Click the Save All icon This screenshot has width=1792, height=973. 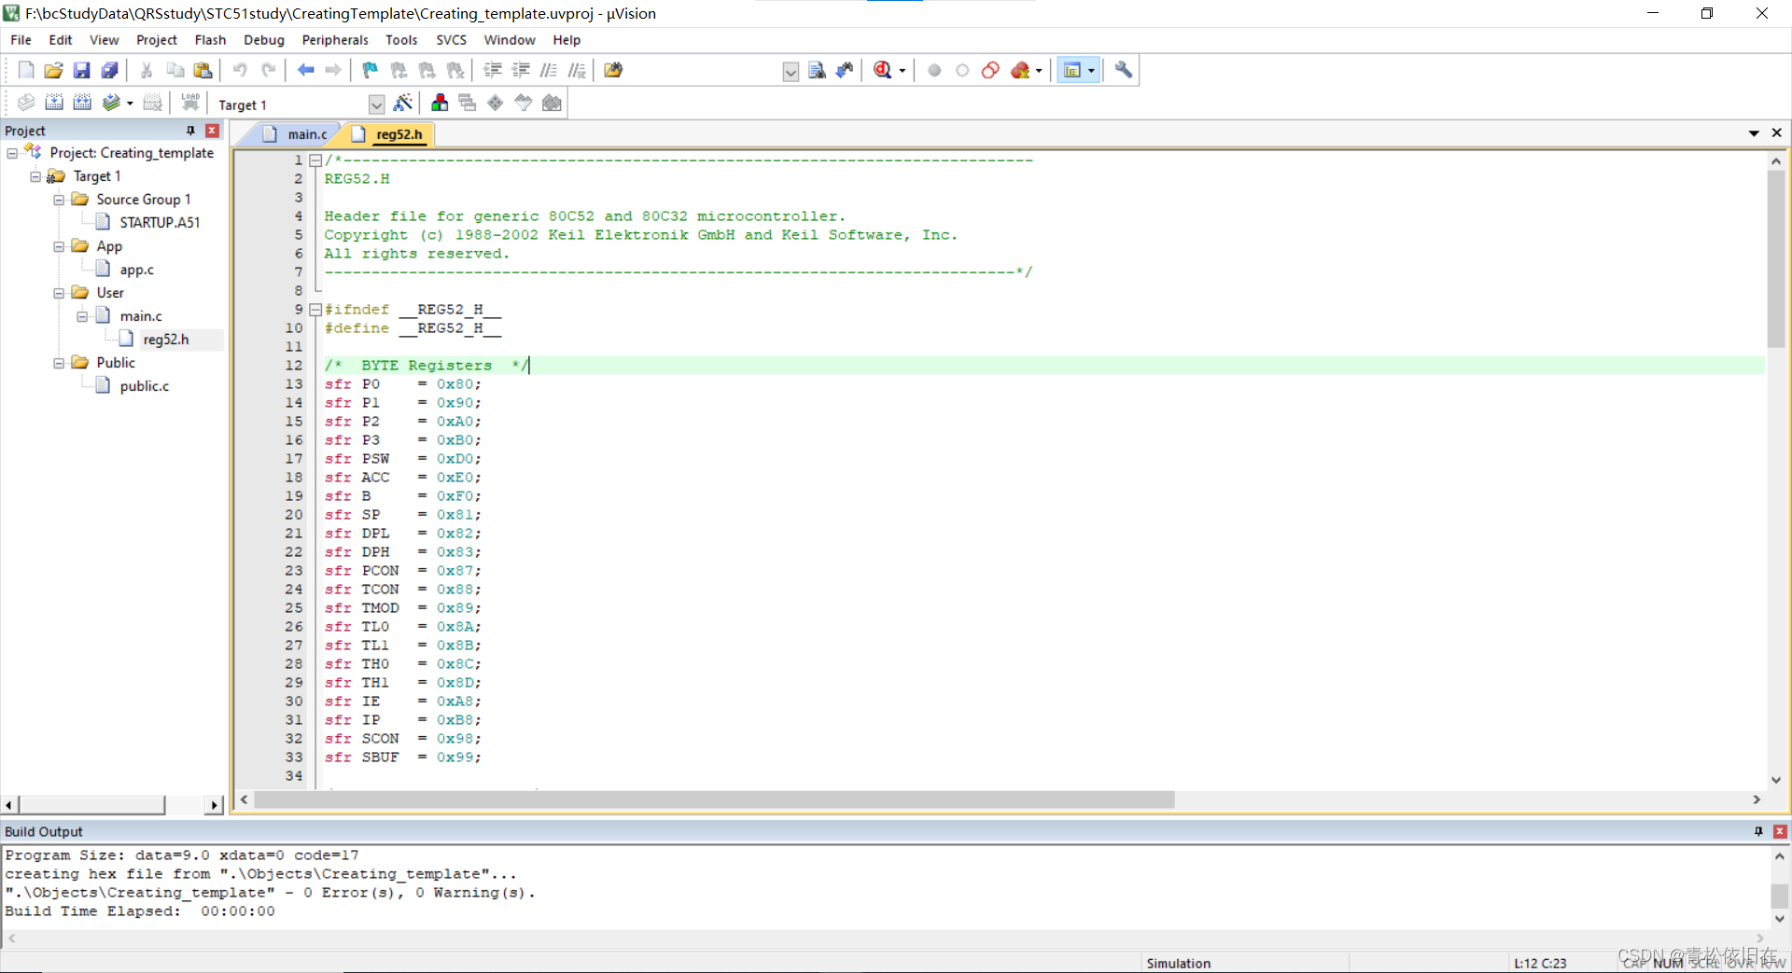click(x=110, y=70)
